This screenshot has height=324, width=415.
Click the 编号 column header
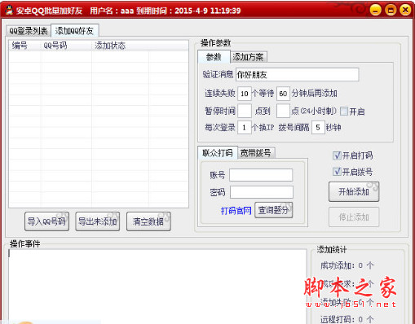[x=25, y=46]
